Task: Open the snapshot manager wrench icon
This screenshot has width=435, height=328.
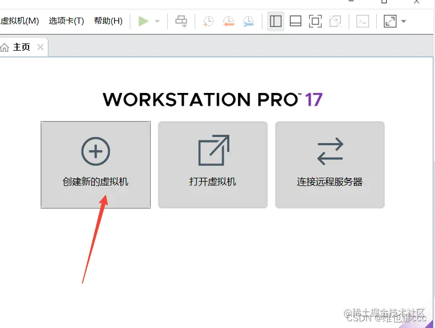Action: click(248, 21)
